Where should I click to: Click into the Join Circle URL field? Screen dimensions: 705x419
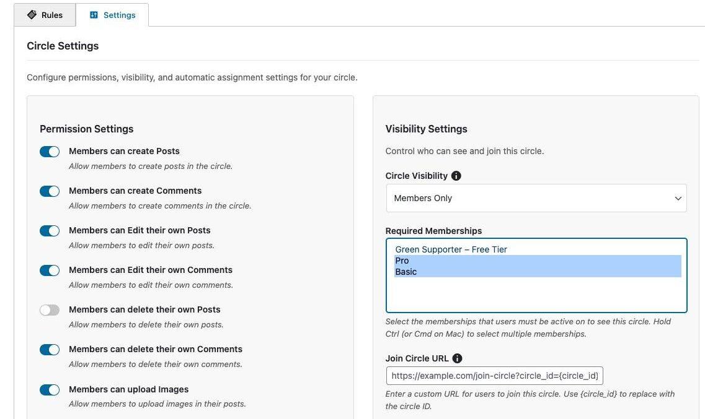tap(494, 376)
